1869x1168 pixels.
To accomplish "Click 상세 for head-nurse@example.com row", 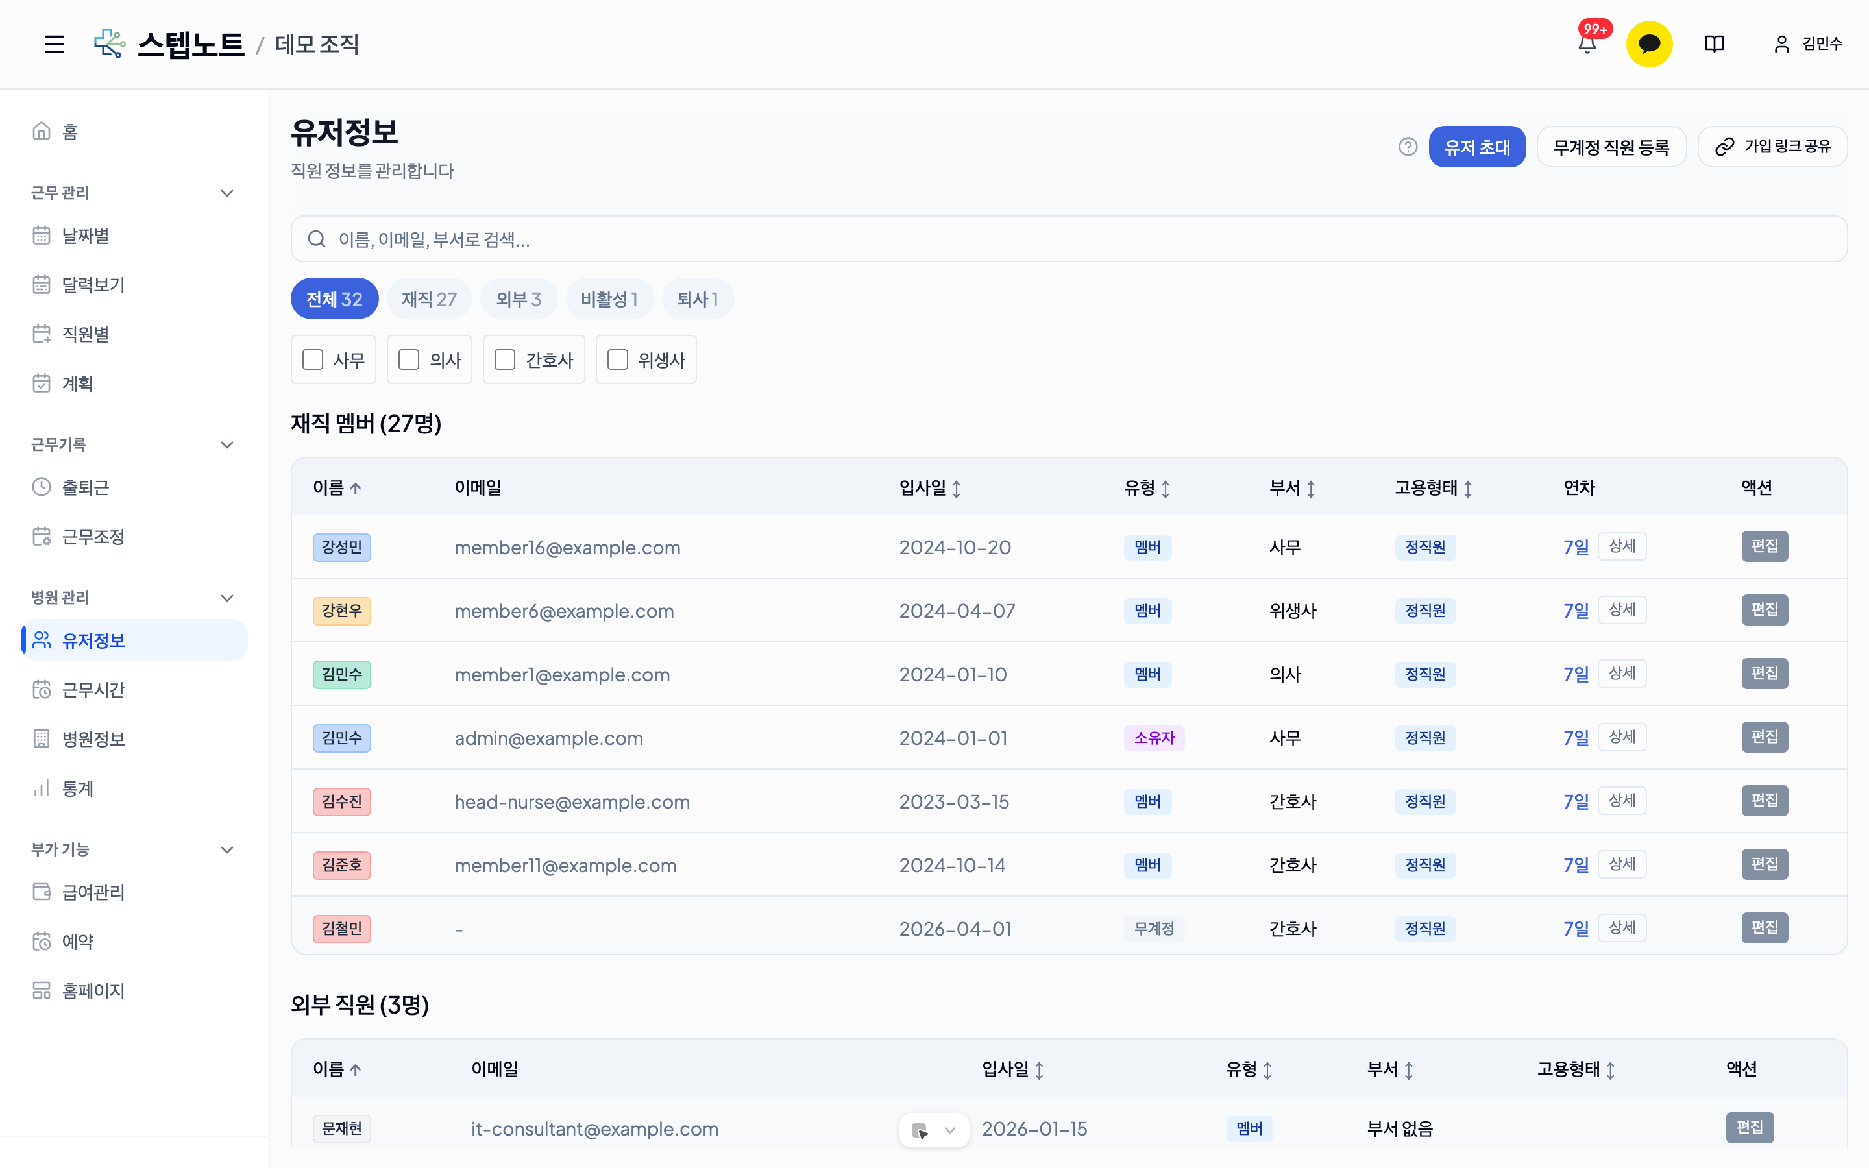I will click(1622, 800).
